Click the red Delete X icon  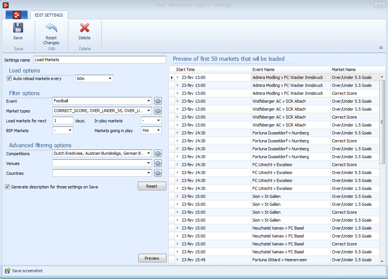point(84,28)
